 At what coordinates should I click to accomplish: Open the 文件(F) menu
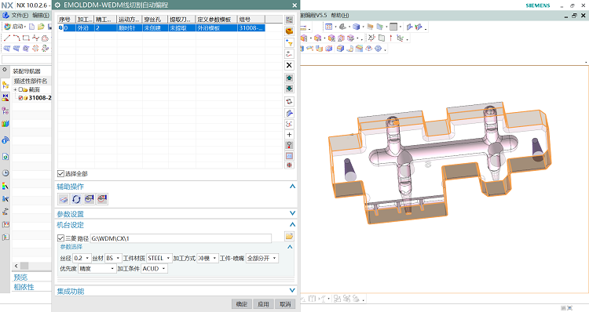[20, 16]
